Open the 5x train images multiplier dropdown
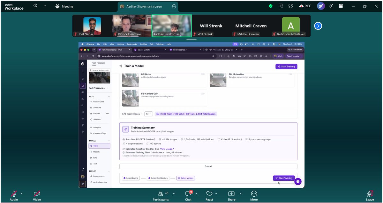Screen dimensions: 383x203 tap(148, 114)
